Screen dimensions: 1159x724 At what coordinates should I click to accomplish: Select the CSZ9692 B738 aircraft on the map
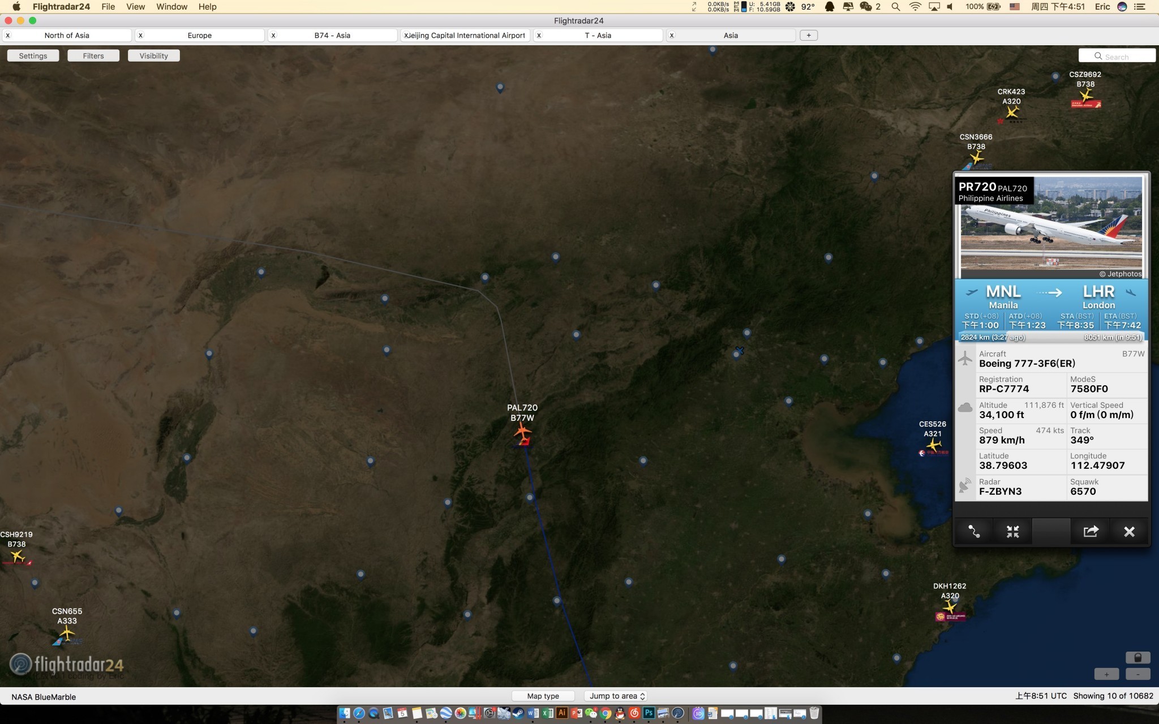[1085, 96]
